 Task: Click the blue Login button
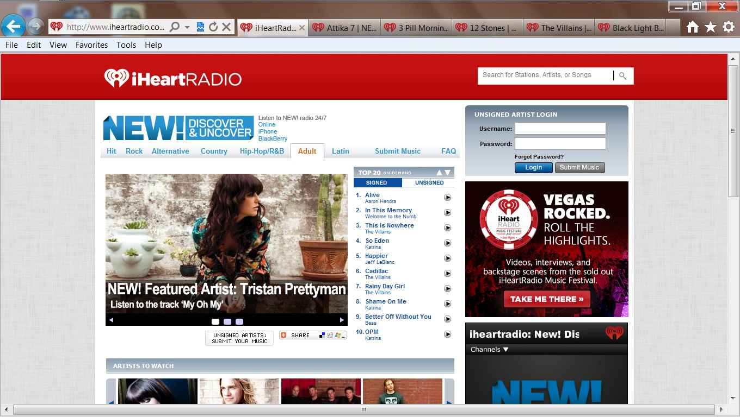point(533,168)
